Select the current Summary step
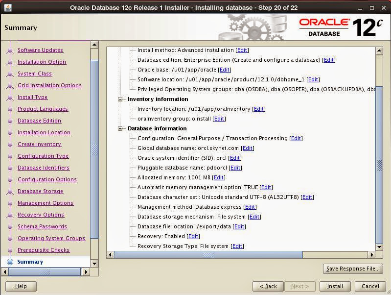This screenshot has height=295, width=391. [30, 262]
